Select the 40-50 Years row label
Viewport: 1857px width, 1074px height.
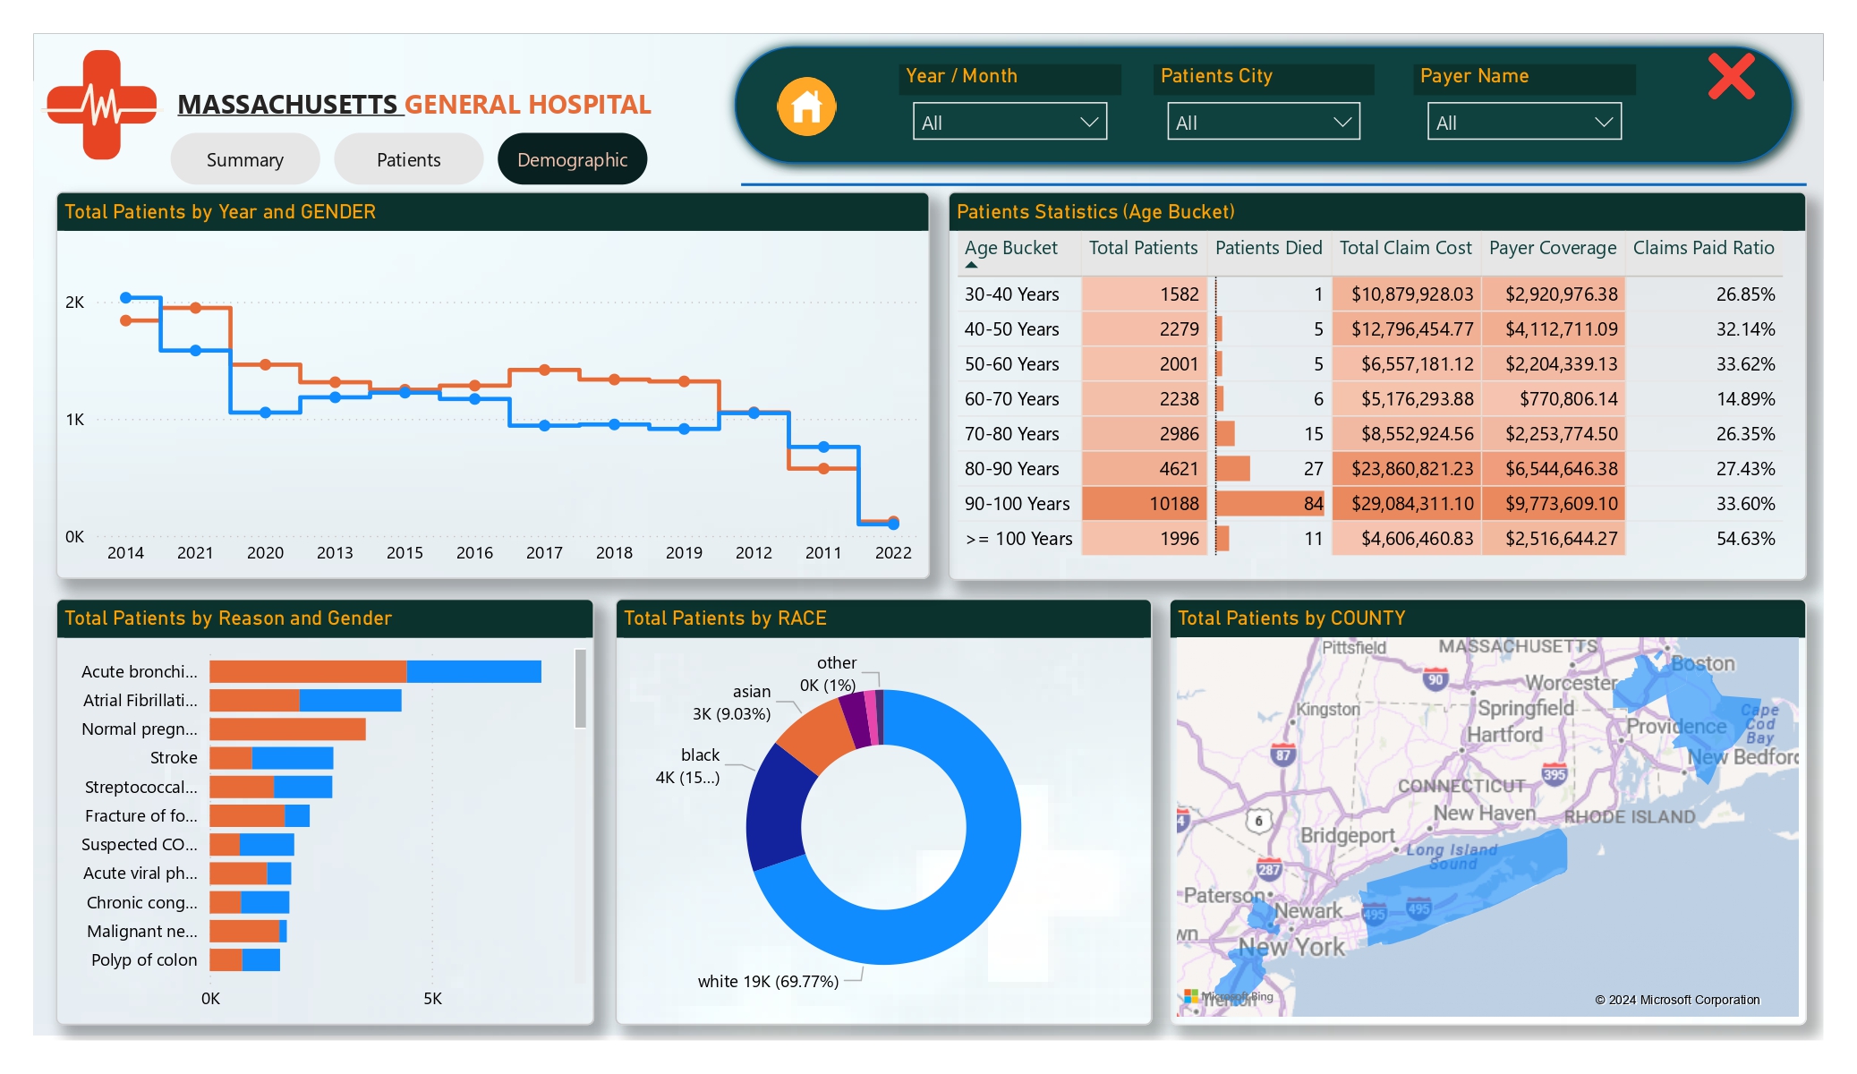[x=1011, y=328]
